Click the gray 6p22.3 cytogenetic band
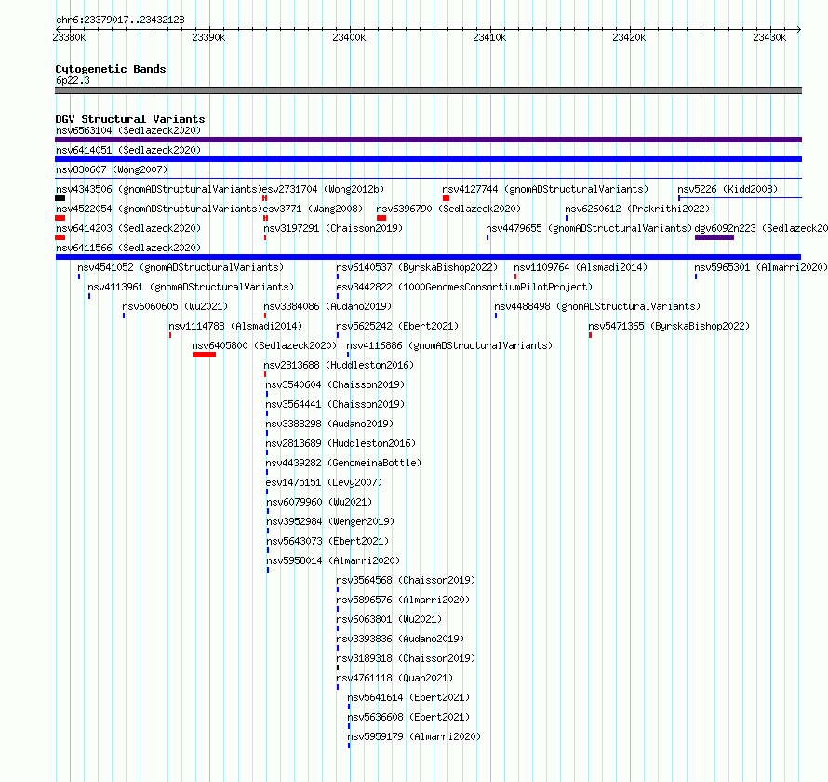The width and height of the screenshot is (828, 782). pyautogui.click(x=428, y=90)
